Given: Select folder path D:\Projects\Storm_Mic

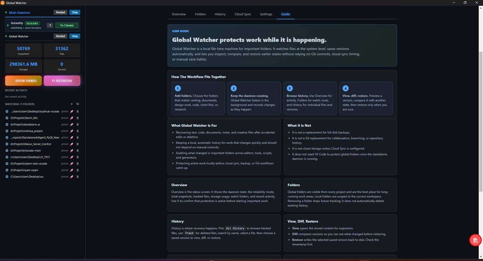Looking at the screenshot, I should pos(24,118).
